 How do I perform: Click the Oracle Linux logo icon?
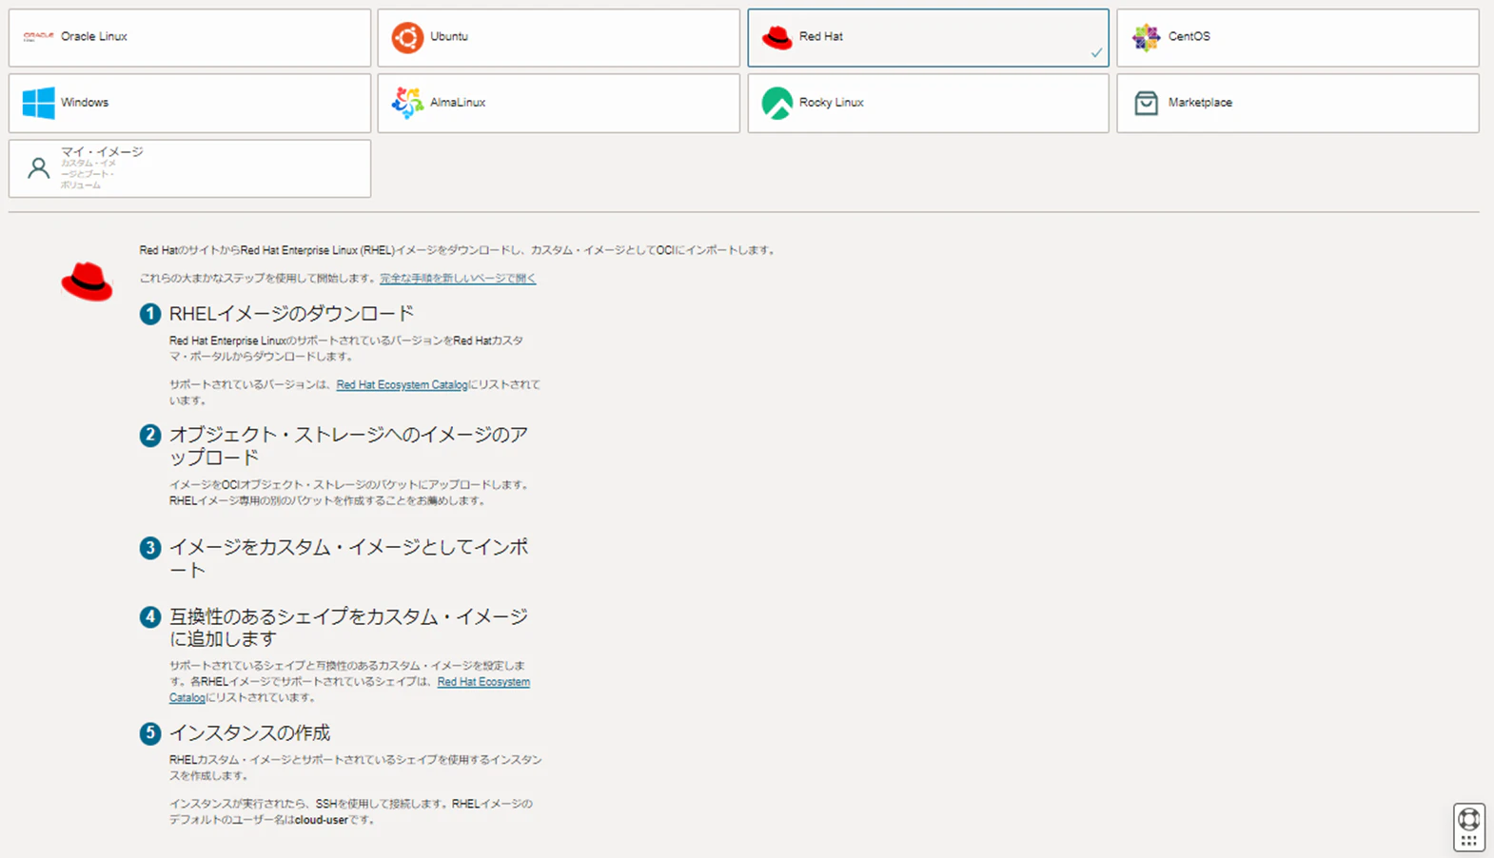coord(38,37)
